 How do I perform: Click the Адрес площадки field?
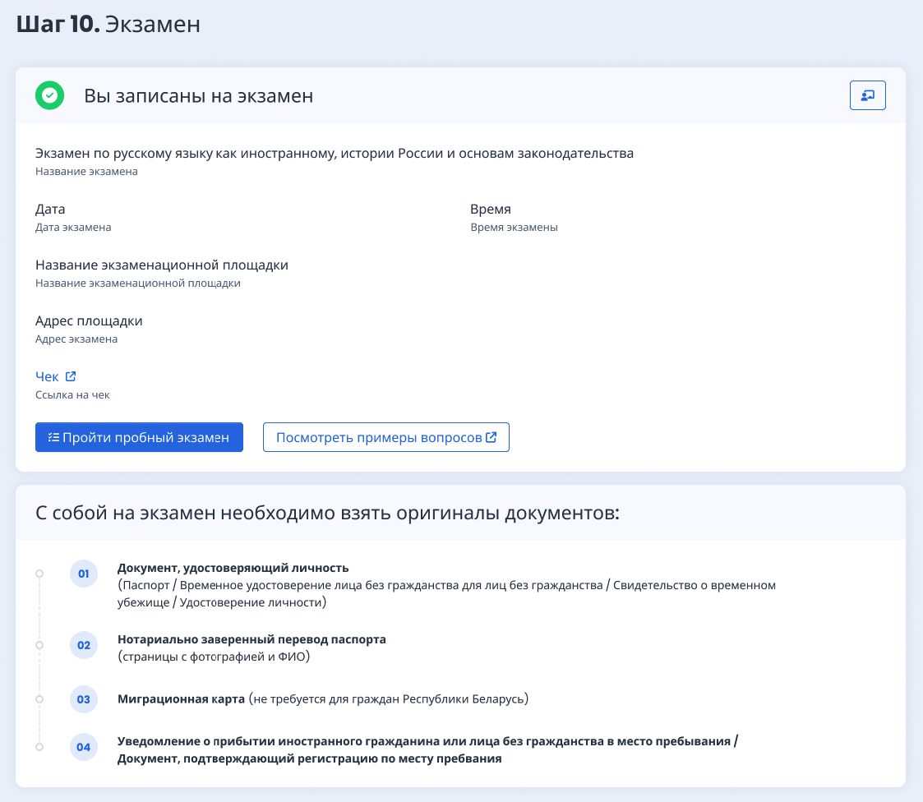click(89, 329)
